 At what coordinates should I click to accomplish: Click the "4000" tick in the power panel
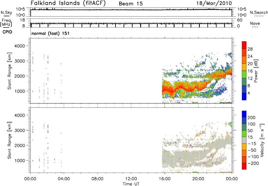[19, 46]
